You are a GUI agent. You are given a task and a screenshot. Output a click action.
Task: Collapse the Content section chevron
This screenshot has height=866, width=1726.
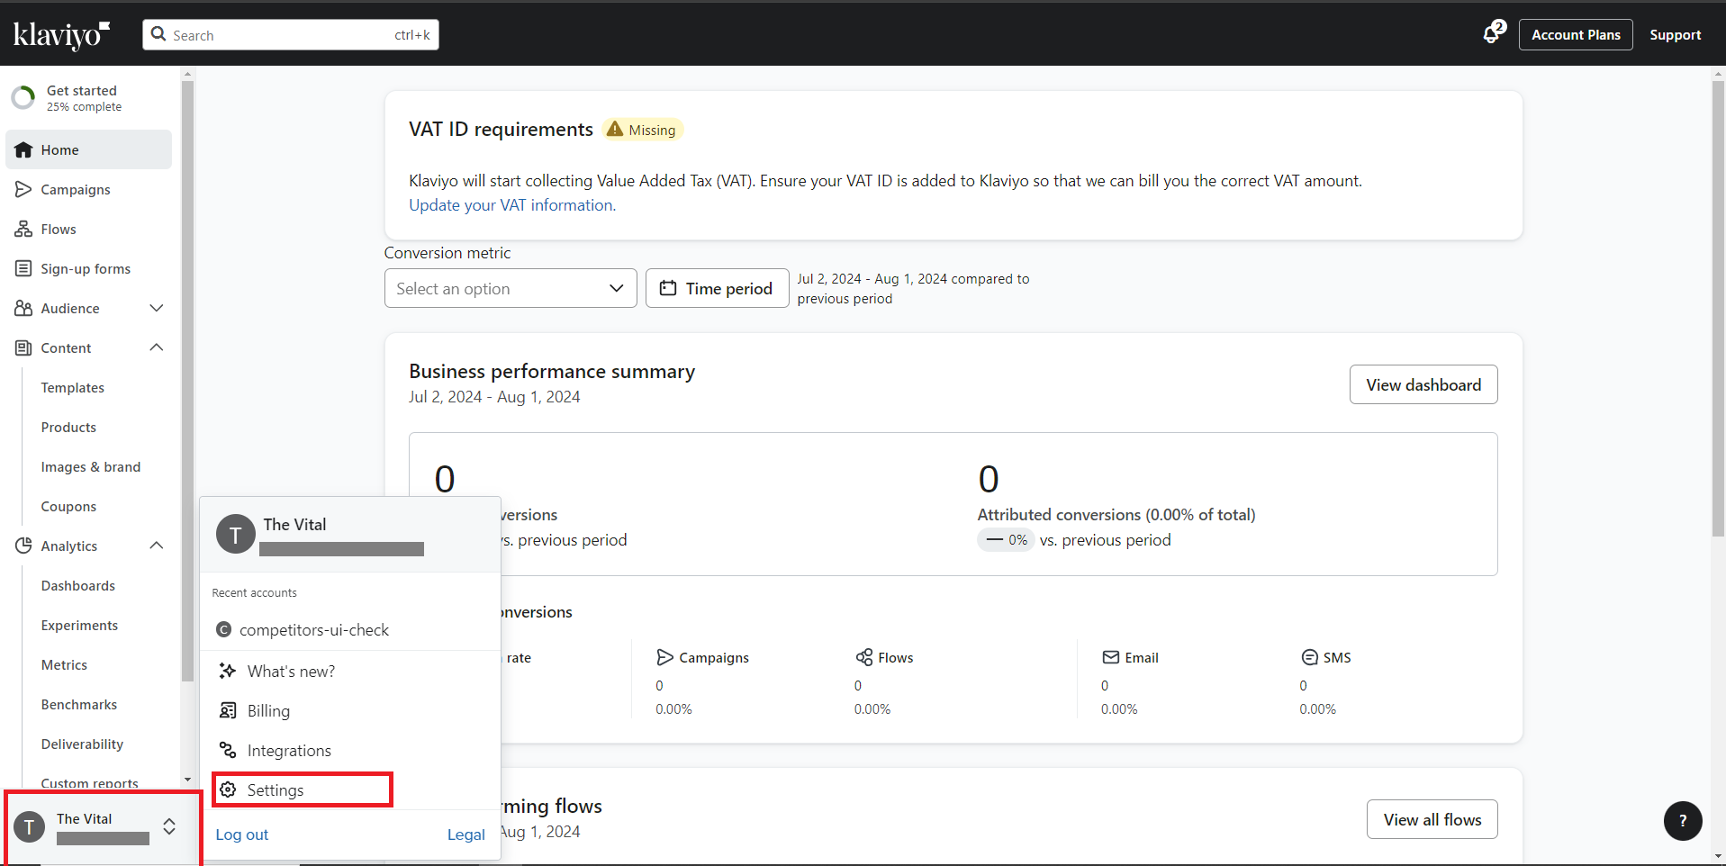157,347
